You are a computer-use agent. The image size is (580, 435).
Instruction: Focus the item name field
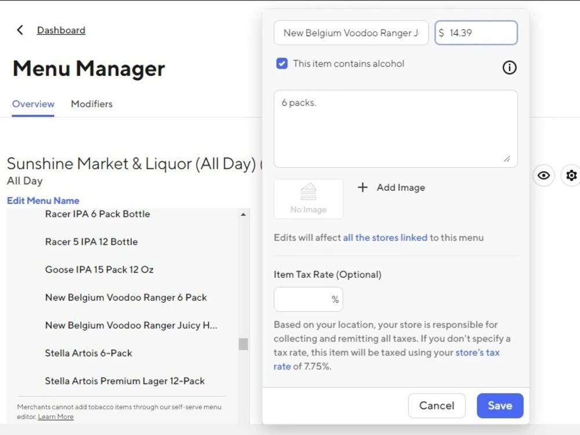pyautogui.click(x=351, y=33)
